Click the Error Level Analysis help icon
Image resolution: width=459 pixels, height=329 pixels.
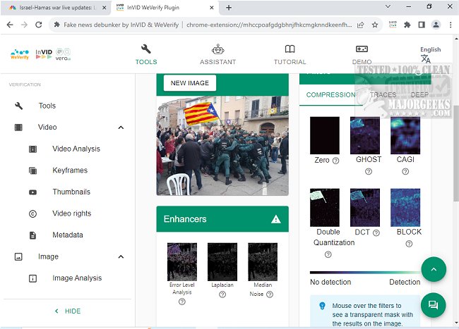tap(181, 302)
